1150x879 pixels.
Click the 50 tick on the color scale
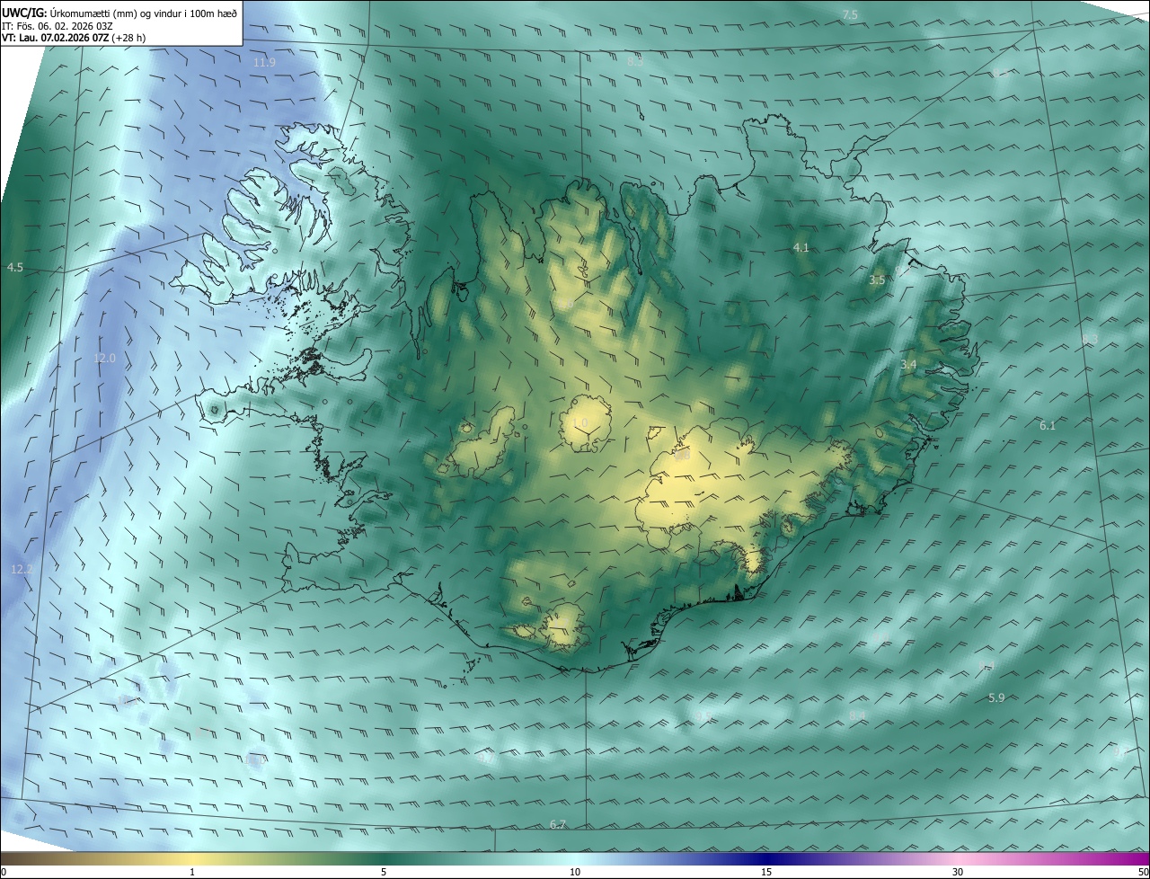[x=1143, y=872]
